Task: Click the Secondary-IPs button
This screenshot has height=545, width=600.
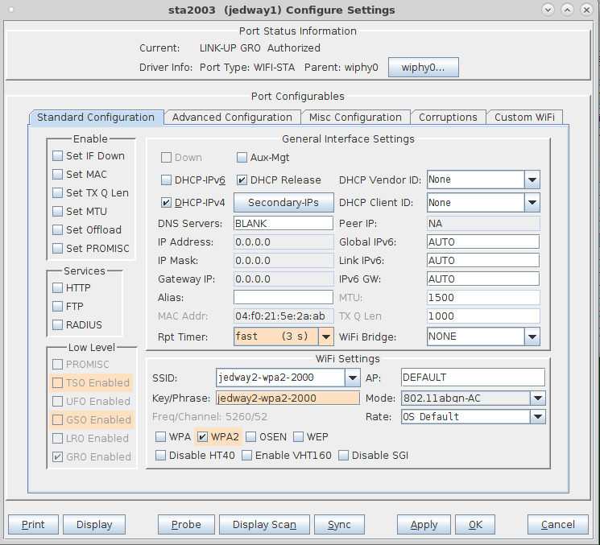Action: pos(283,202)
